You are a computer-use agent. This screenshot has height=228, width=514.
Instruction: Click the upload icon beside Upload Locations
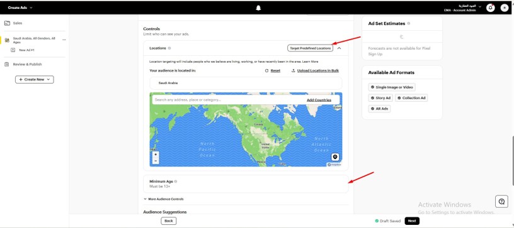pyautogui.click(x=294, y=70)
